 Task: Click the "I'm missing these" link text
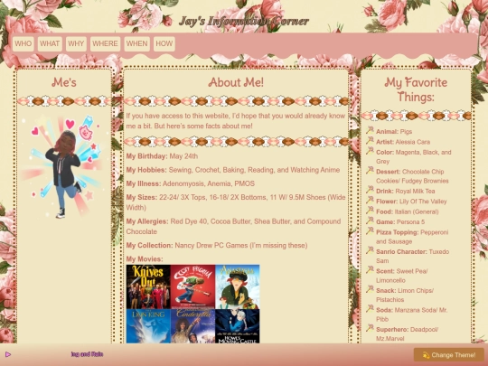click(x=278, y=245)
